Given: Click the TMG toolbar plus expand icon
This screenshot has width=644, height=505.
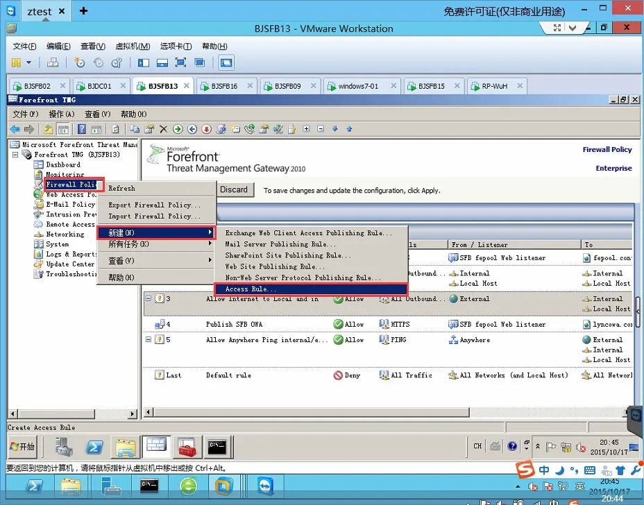Looking at the screenshot, I should 306,129.
